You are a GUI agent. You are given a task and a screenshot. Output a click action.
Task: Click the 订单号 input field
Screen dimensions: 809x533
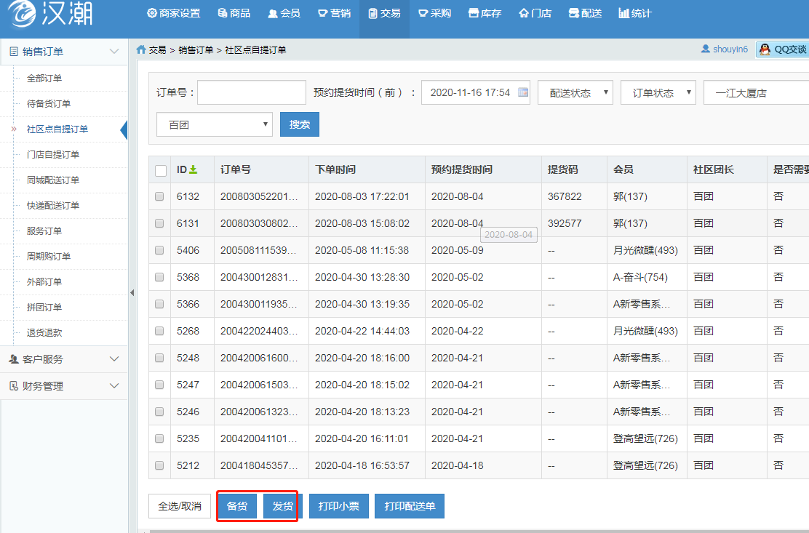[x=251, y=93]
